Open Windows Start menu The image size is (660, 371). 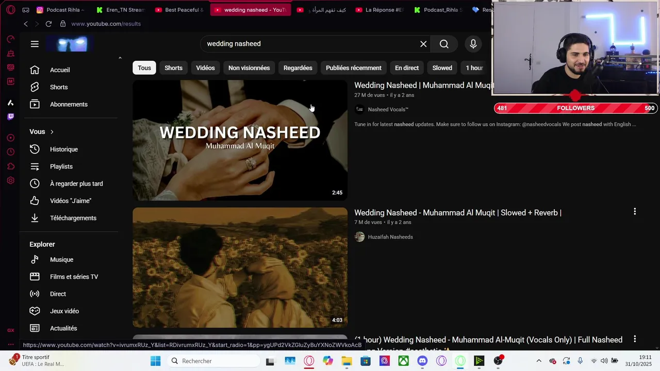click(x=155, y=361)
